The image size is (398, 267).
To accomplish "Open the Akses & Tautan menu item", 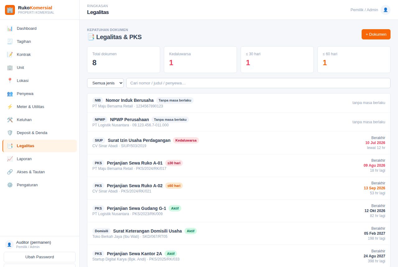I will (x=40, y=172).
